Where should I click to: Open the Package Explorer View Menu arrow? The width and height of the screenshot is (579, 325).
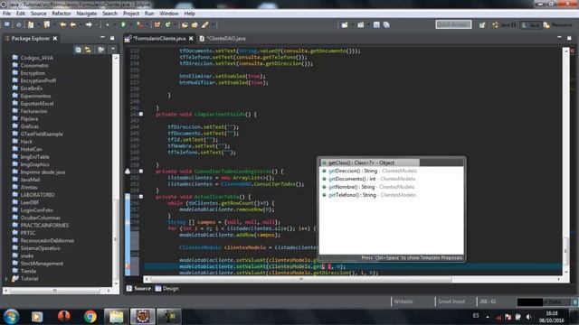click(x=112, y=49)
